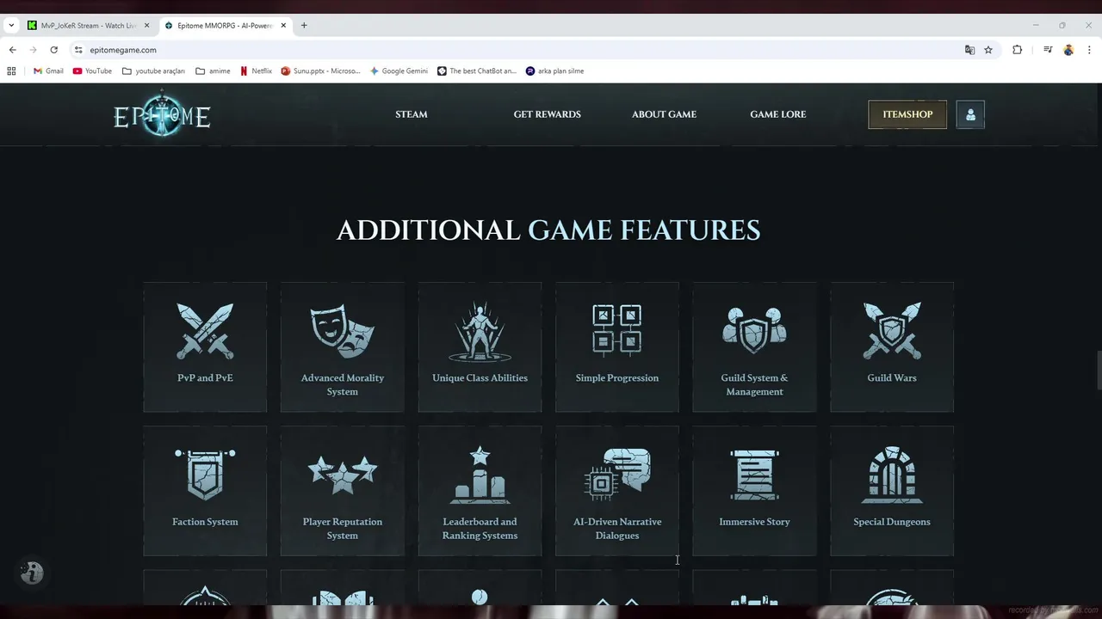Open the YouTube bookmark
1102x619 pixels.
click(x=92, y=71)
